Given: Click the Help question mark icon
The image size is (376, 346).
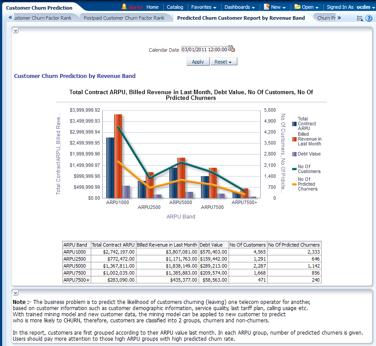Looking at the screenshot, I should pos(369,18).
